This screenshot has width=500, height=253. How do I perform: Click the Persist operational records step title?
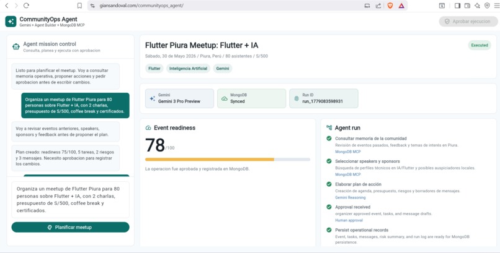[362, 229]
